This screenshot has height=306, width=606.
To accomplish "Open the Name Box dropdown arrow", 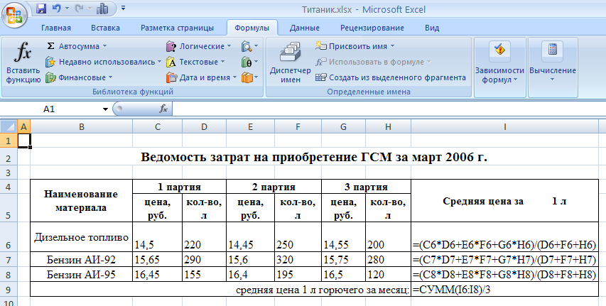I will click(105, 109).
